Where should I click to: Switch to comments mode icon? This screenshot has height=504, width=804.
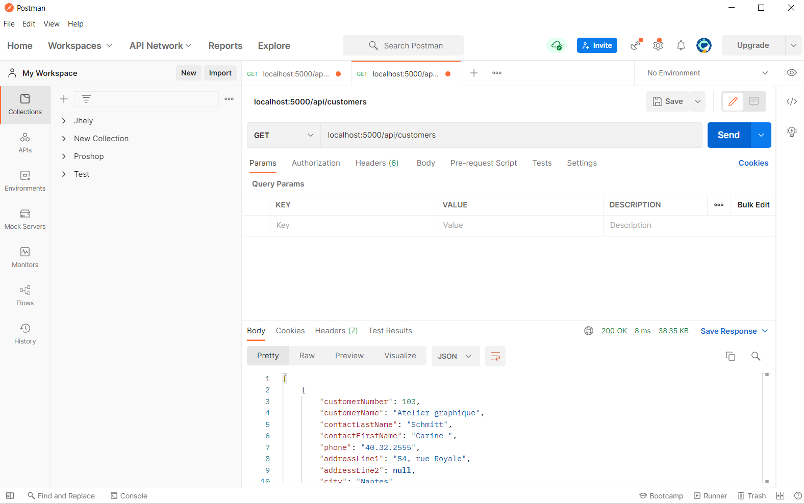(x=754, y=101)
